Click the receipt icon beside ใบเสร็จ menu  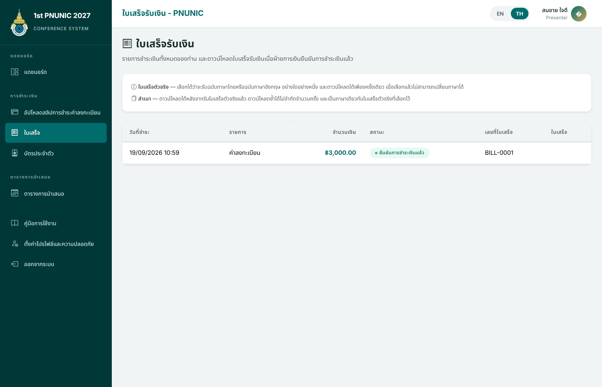(x=15, y=132)
